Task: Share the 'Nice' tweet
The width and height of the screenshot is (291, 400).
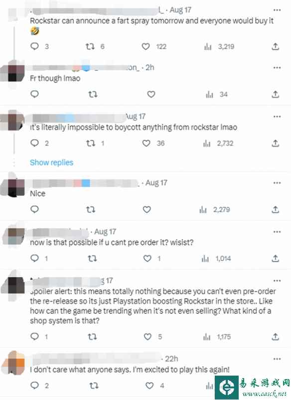Action: point(275,210)
